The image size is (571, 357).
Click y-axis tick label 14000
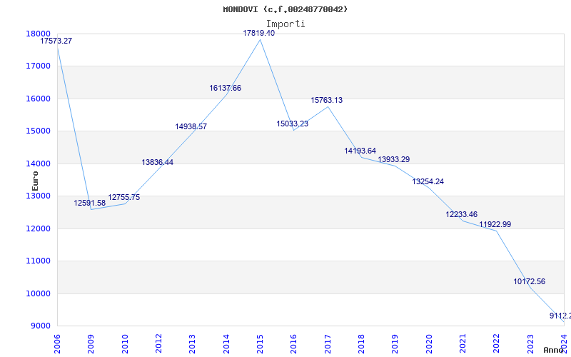(x=38, y=164)
